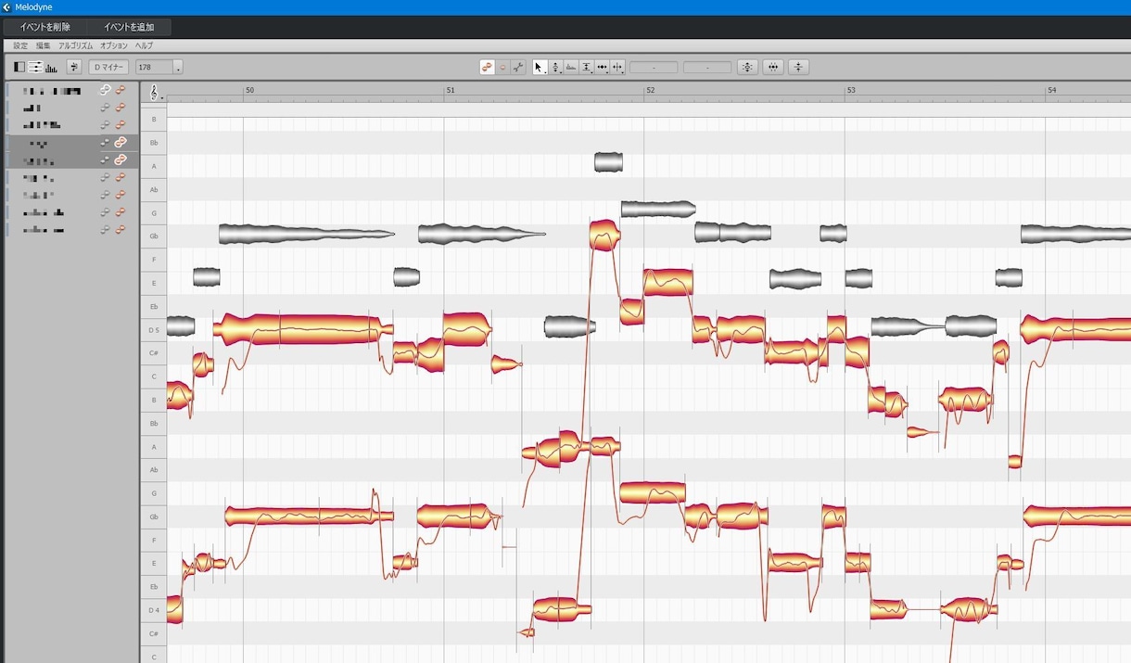Viewport: 1131px width, 663px height.
Task: Click the イベントを削除 button
Action: [x=45, y=27]
